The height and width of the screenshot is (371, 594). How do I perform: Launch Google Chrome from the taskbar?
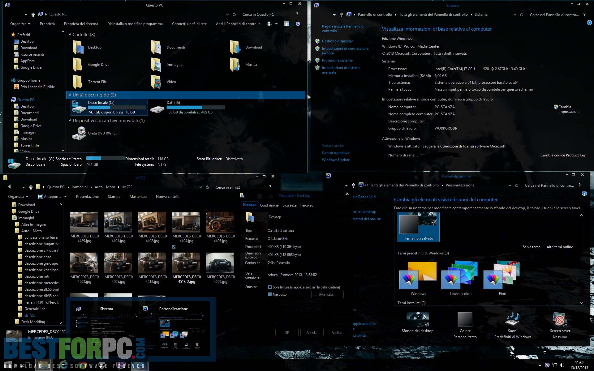(83, 365)
